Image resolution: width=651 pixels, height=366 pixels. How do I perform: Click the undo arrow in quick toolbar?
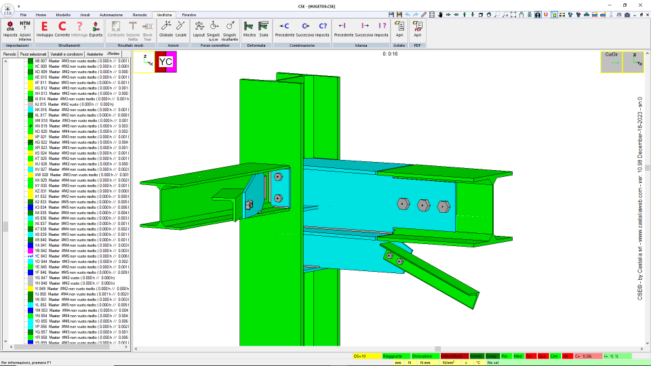coord(408,14)
